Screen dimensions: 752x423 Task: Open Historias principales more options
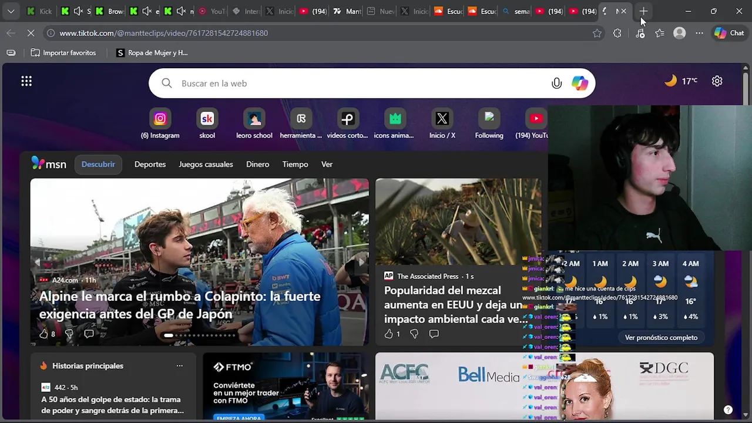(179, 365)
